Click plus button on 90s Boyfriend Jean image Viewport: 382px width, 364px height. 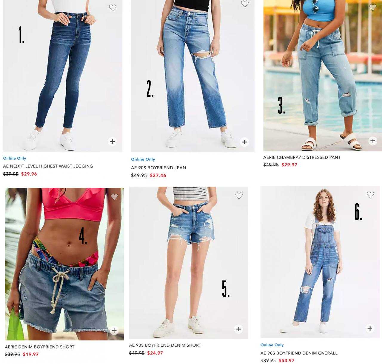pyautogui.click(x=244, y=142)
